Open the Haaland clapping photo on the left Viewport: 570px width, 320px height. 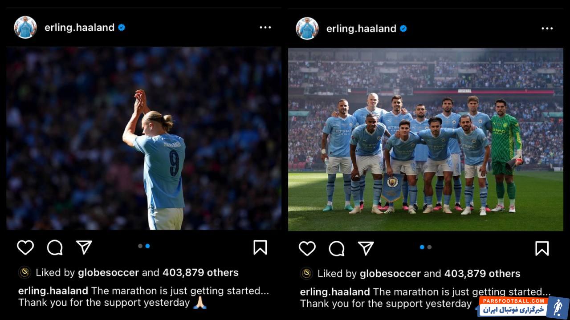point(144,138)
